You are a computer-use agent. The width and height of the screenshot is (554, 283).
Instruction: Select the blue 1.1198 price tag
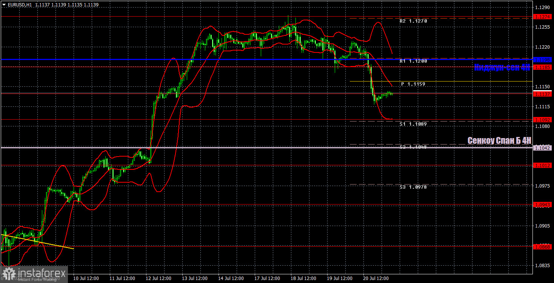click(x=543, y=60)
